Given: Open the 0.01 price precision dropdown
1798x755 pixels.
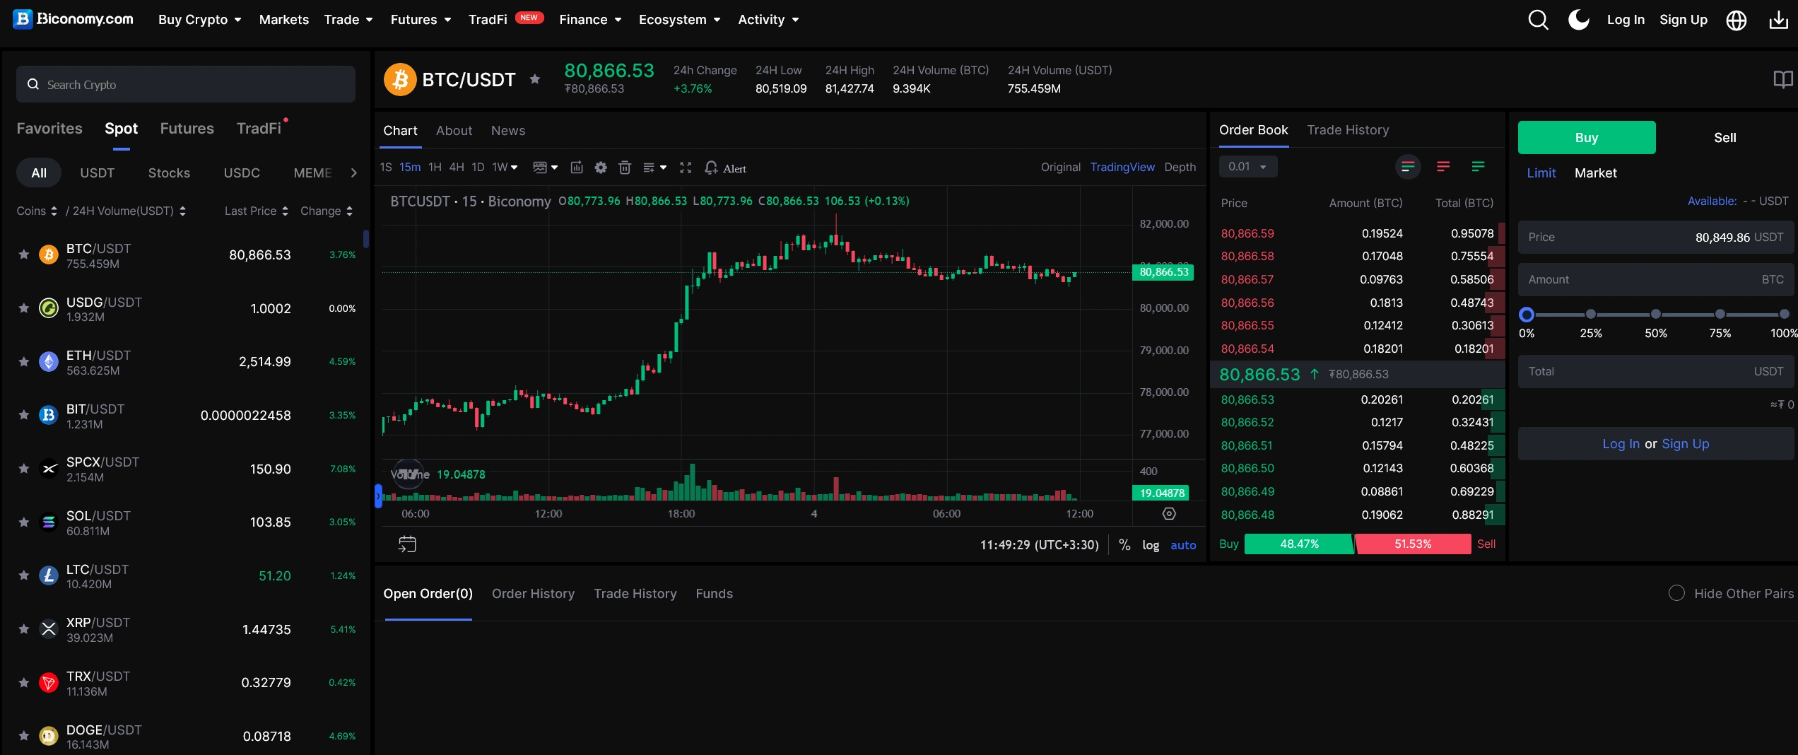Looking at the screenshot, I should 1248,167.
